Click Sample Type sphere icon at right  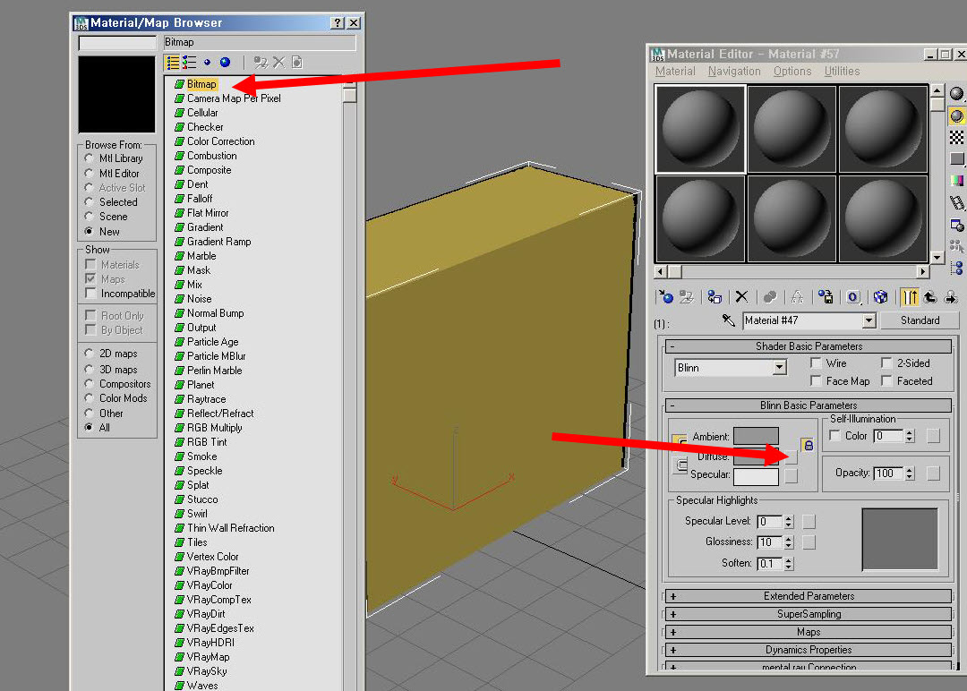(x=956, y=94)
